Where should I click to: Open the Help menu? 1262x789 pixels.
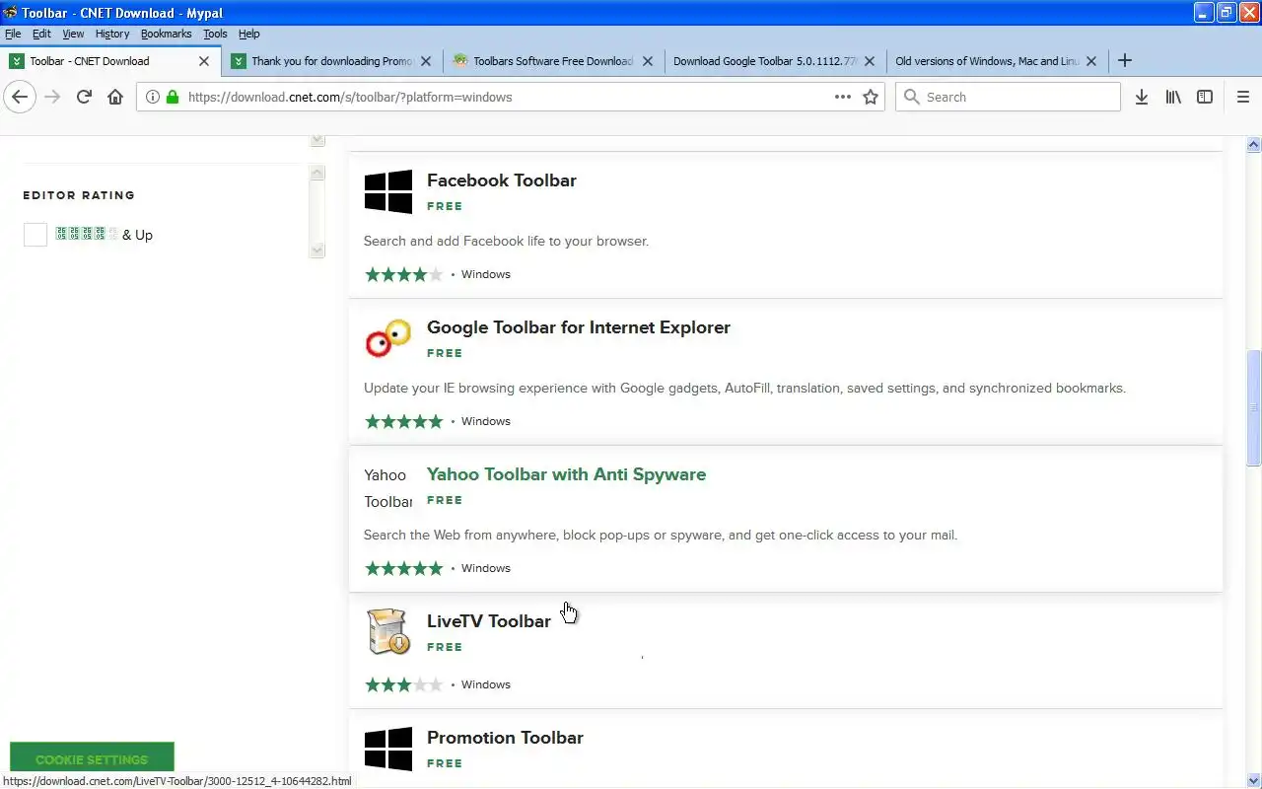pos(248,34)
